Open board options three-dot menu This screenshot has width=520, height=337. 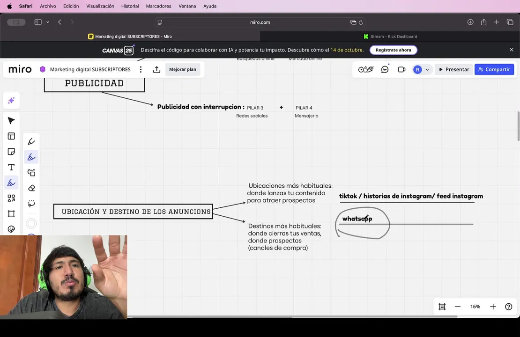point(141,69)
